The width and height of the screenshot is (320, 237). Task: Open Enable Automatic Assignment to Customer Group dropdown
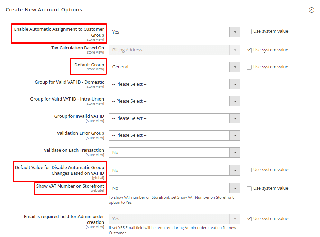tap(235, 32)
